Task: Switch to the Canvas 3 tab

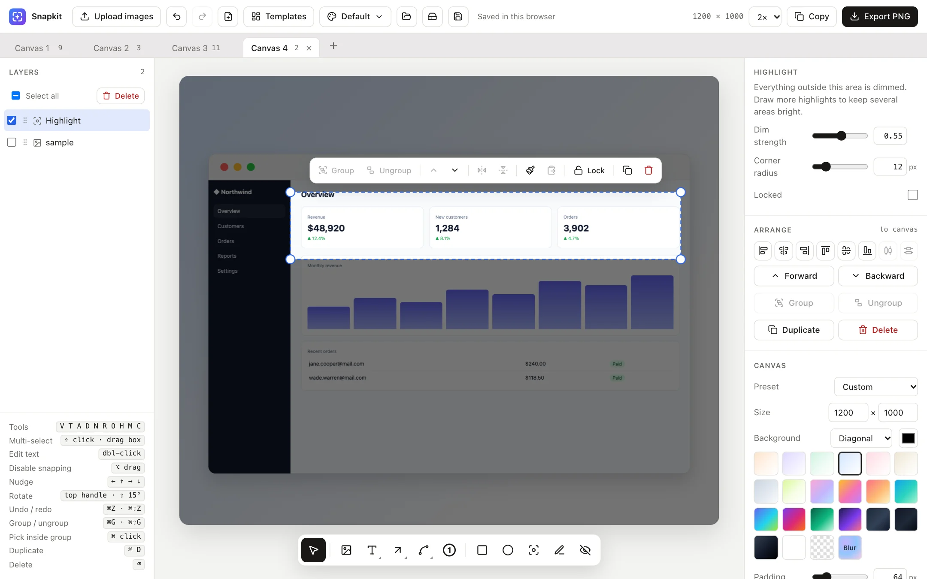Action: (196, 48)
